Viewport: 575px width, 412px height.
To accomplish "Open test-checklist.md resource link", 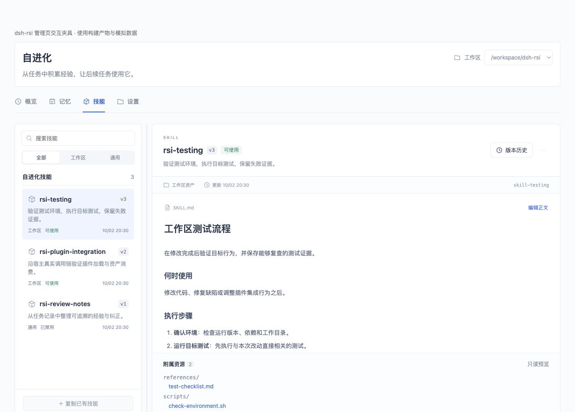I will [x=191, y=387].
